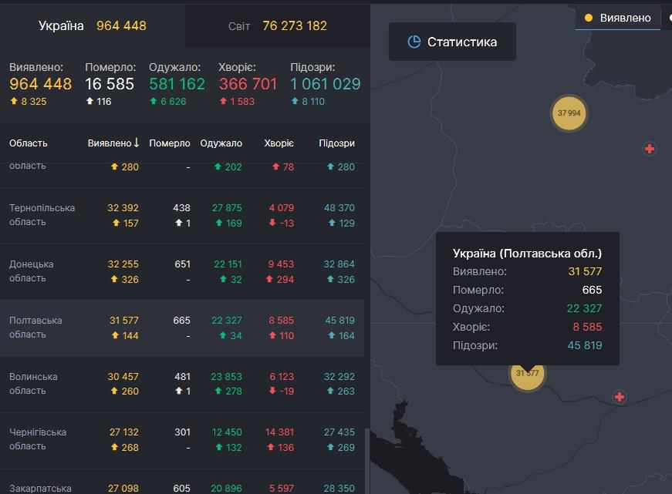
Task: Click the 37 994 cluster marker on map
Action: (569, 113)
